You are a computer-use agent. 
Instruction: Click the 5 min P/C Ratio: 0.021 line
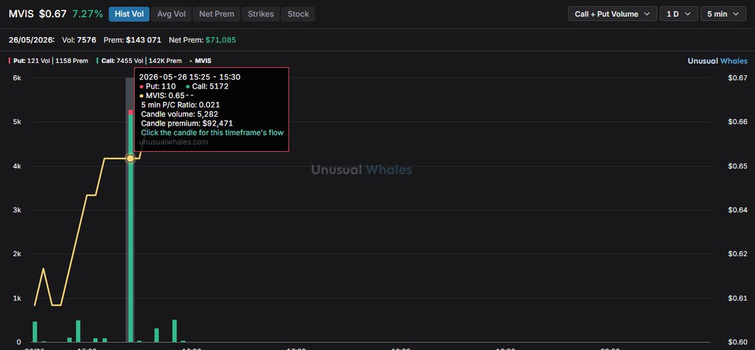point(181,104)
